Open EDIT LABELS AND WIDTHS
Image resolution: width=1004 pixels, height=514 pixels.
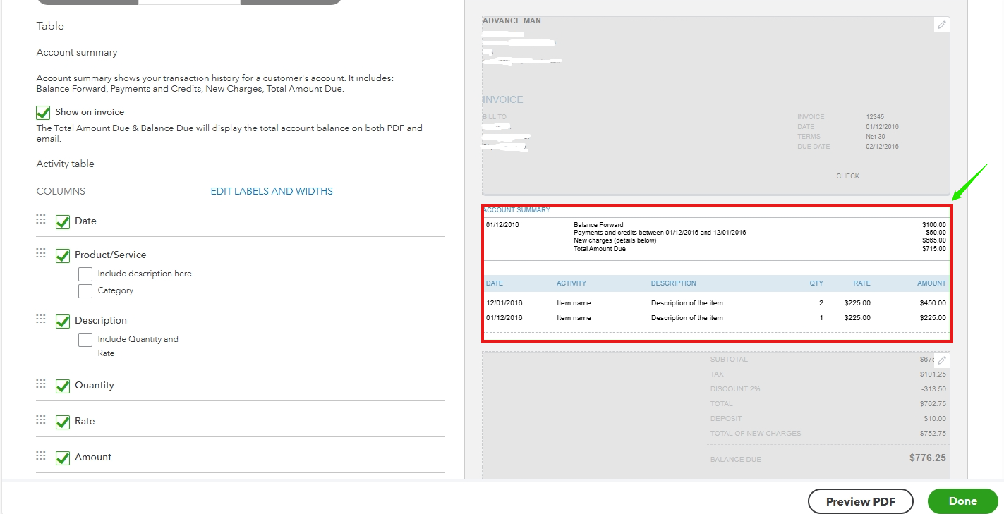pos(271,190)
